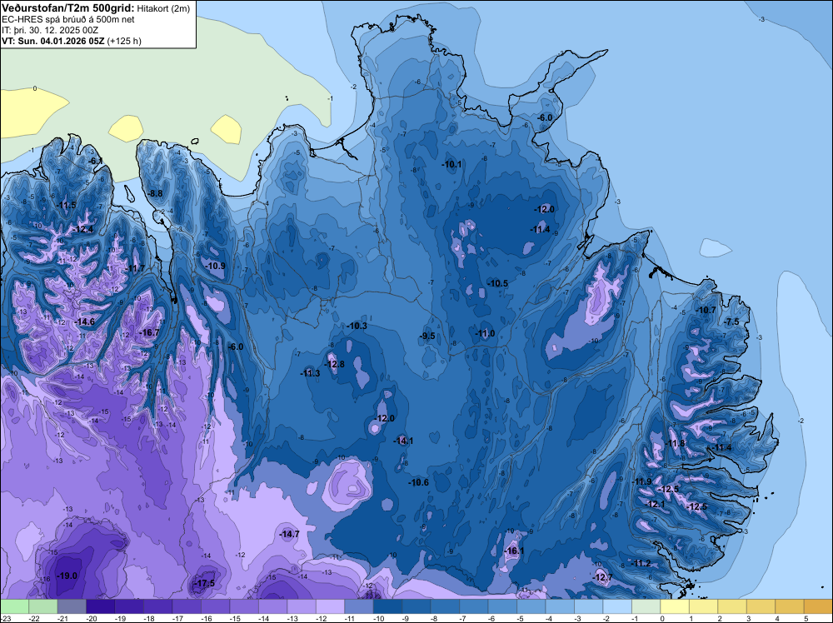The height and width of the screenshot is (623, 833).
Task: Select the dark blue legend swatch labeled -10
Action: (387, 606)
